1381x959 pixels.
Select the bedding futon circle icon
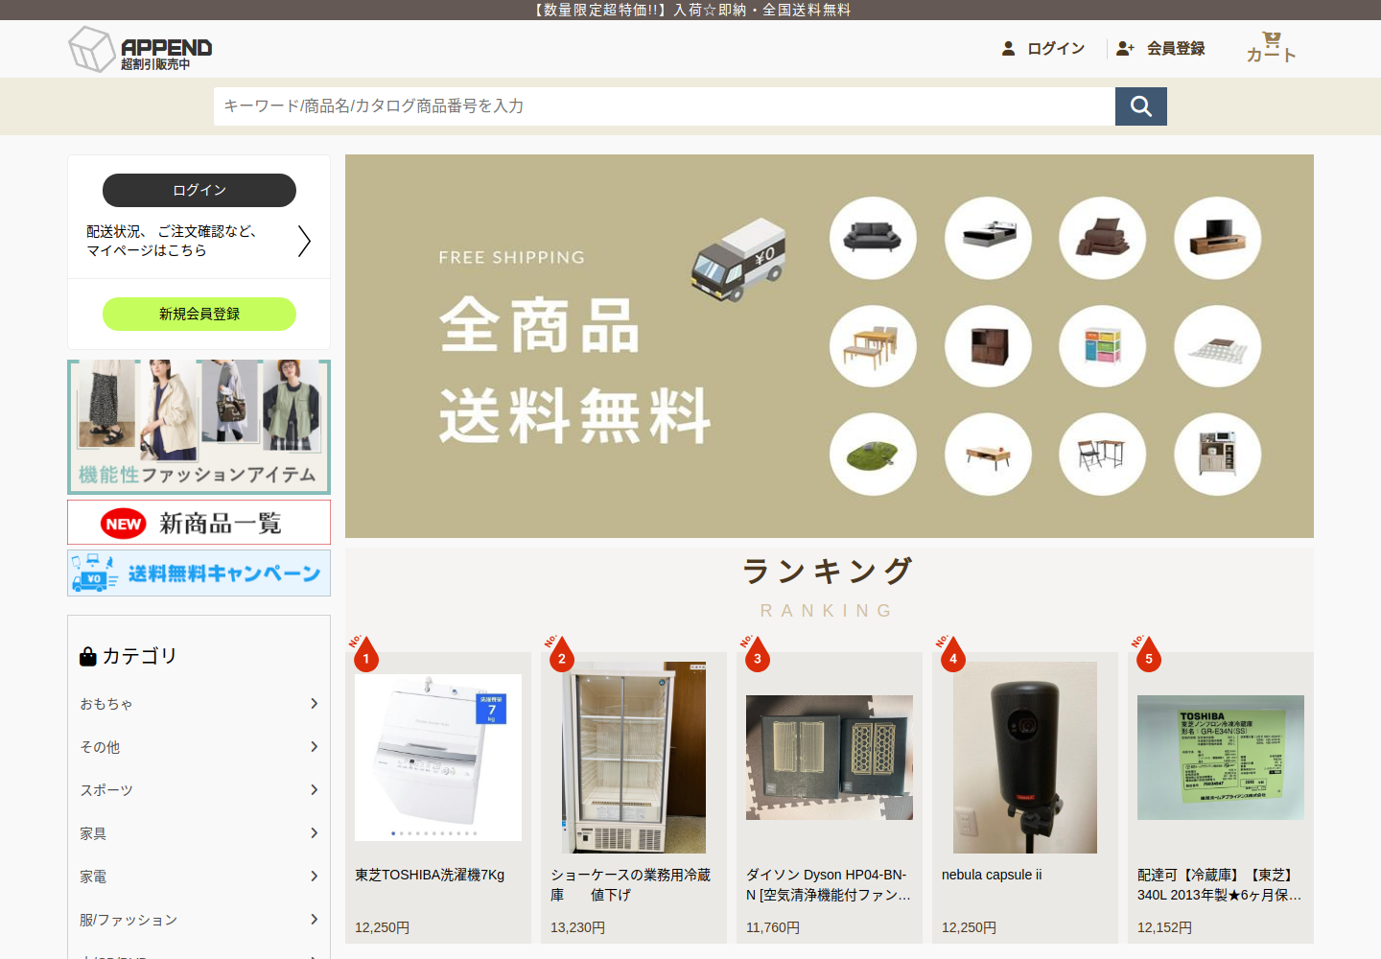tap(1103, 238)
